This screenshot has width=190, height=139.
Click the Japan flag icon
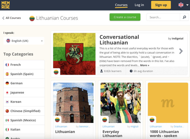pyautogui.click(x=7, y=93)
